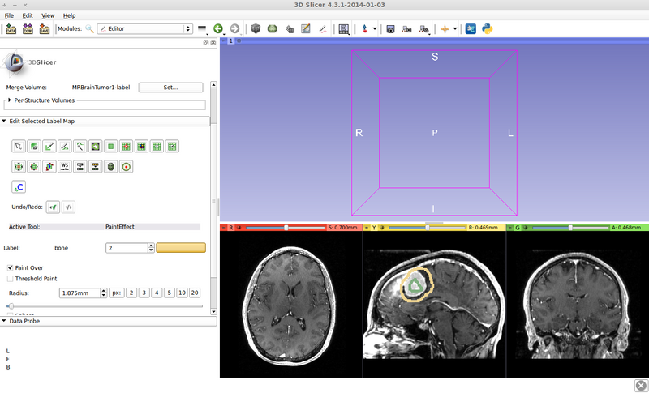Click the bone label color swatch

[180, 248]
